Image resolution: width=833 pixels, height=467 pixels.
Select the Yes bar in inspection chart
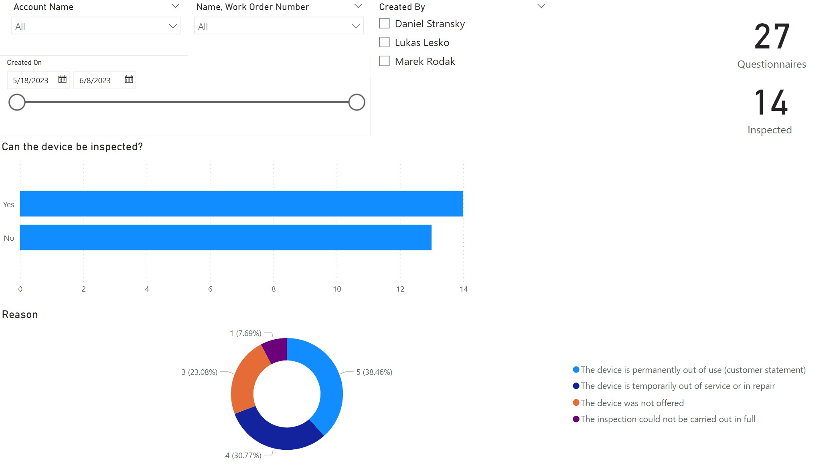[x=241, y=204]
